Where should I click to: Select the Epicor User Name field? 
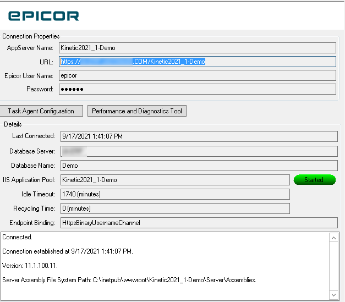pyautogui.click(x=198, y=75)
